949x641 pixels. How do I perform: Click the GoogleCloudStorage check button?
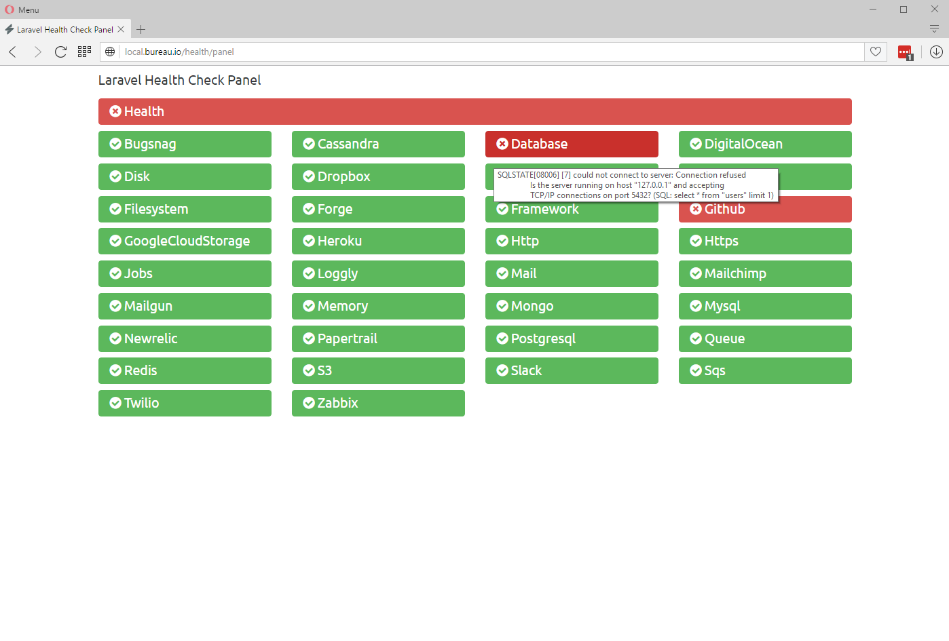click(185, 241)
